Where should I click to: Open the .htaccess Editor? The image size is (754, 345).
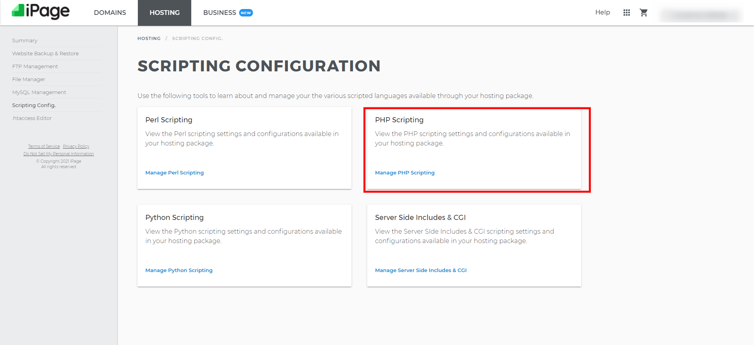[x=32, y=118]
